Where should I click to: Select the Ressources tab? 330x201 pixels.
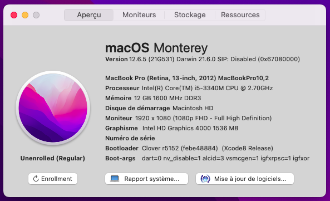pos(240,15)
